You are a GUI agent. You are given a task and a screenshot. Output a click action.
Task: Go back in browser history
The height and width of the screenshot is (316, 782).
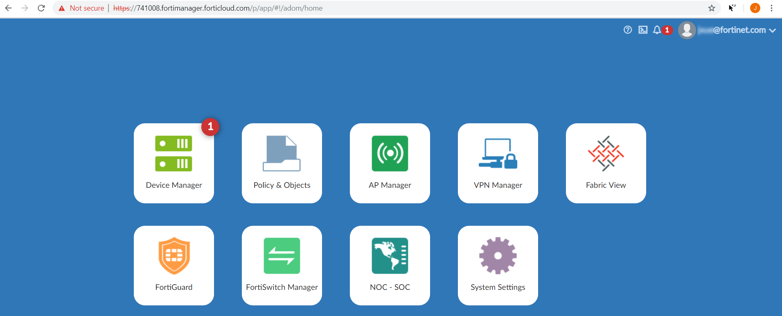[x=8, y=8]
